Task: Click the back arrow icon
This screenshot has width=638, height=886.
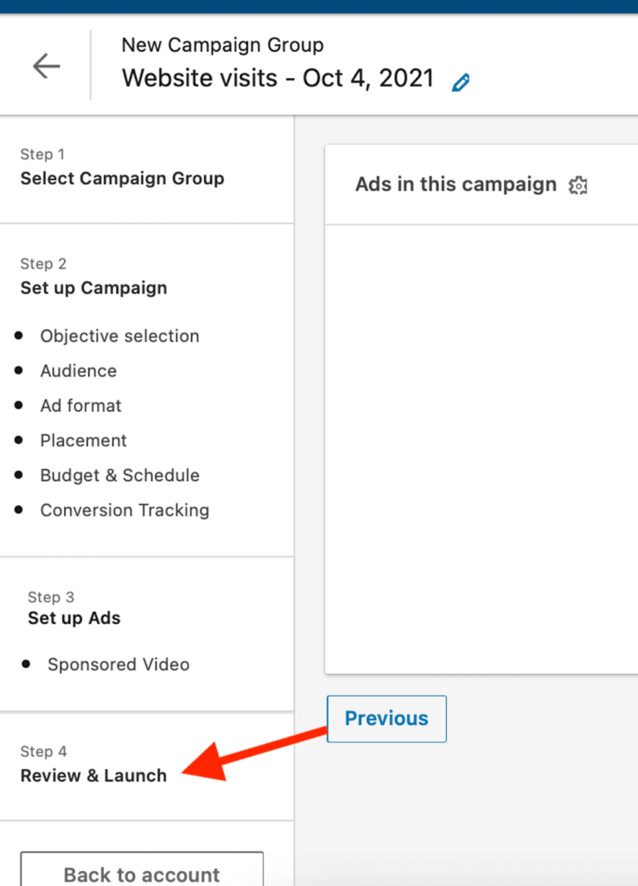Action: pyautogui.click(x=47, y=66)
